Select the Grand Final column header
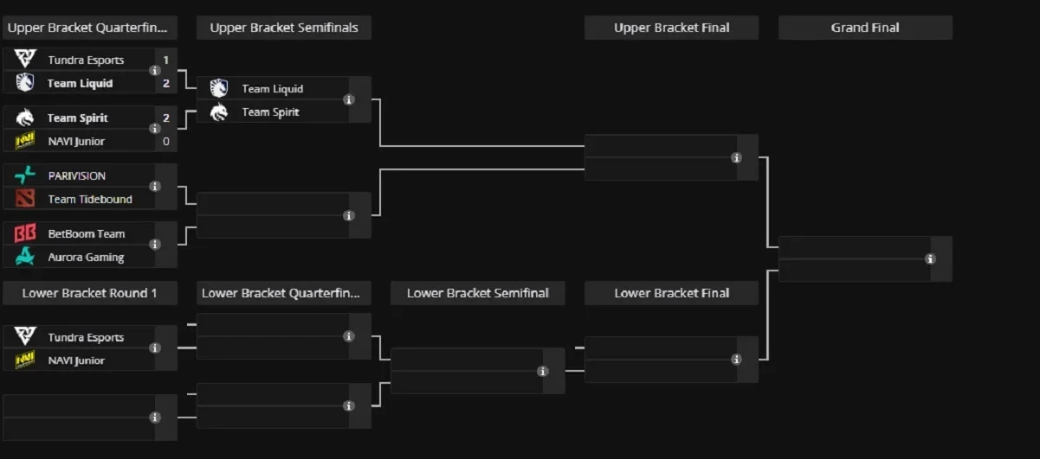The height and width of the screenshot is (459, 1040). pyautogui.click(x=865, y=28)
